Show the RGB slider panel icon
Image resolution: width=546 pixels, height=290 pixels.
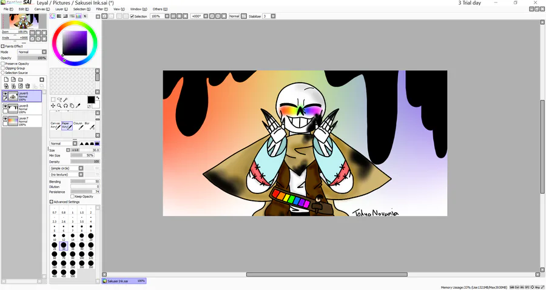pos(59,16)
